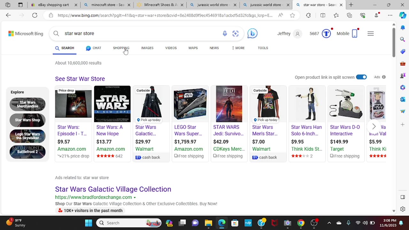Click the magnifier icon in Bing search box
The height and width of the screenshot is (230, 409).
[x=56, y=33]
